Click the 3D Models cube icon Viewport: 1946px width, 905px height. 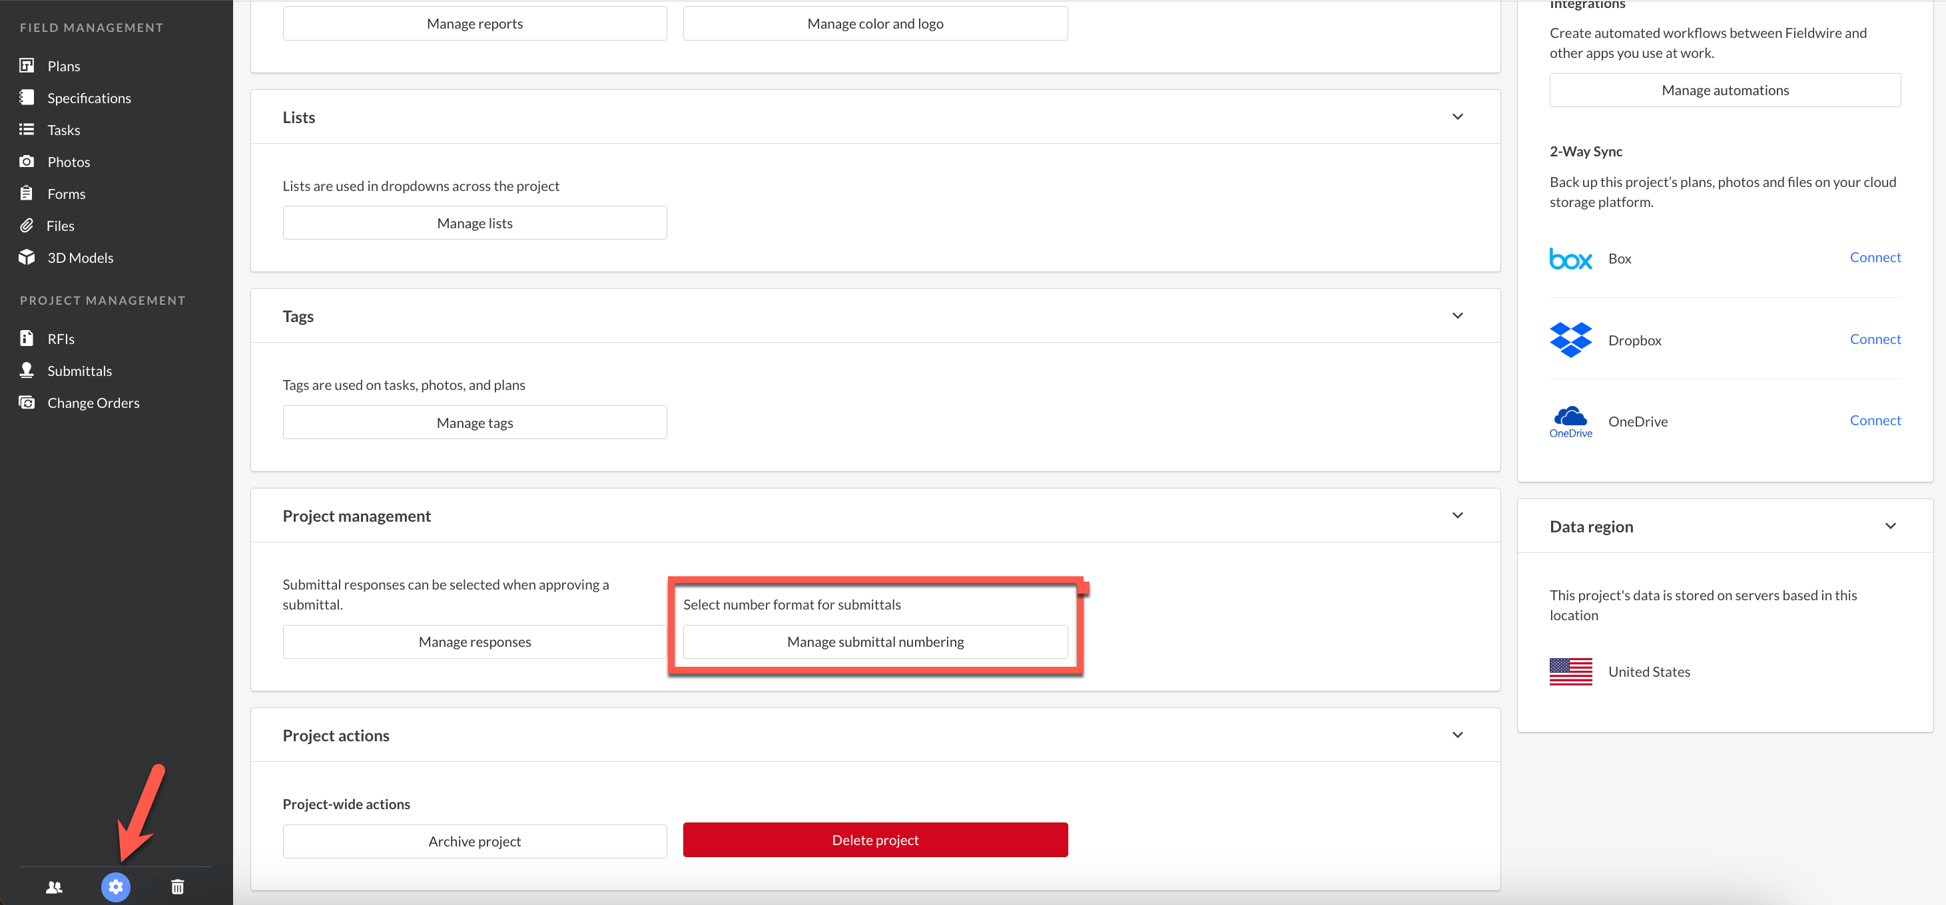(x=27, y=258)
